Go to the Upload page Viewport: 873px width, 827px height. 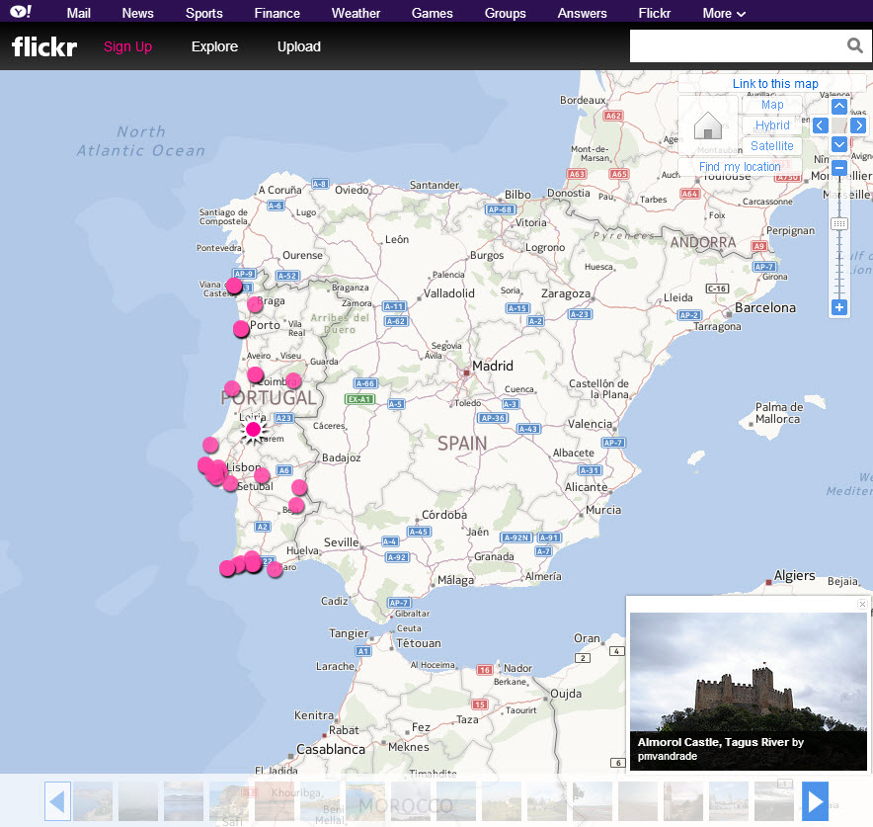pyautogui.click(x=299, y=46)
